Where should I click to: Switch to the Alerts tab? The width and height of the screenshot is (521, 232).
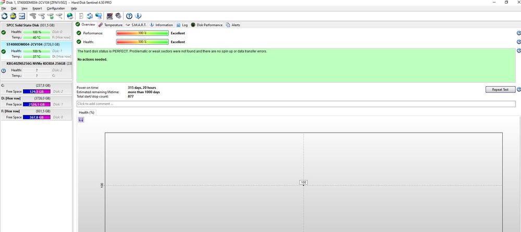[233, 25]
